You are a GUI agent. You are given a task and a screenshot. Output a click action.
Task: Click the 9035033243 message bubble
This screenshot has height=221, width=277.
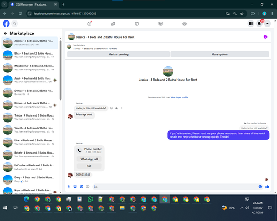point(83,175)
